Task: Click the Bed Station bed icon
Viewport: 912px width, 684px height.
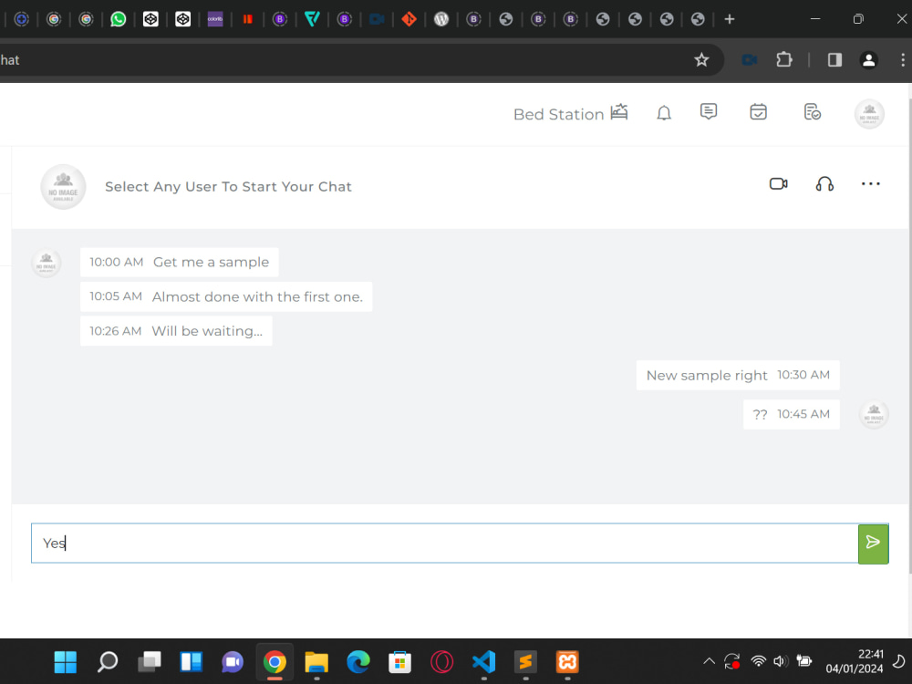Action: 619,111
